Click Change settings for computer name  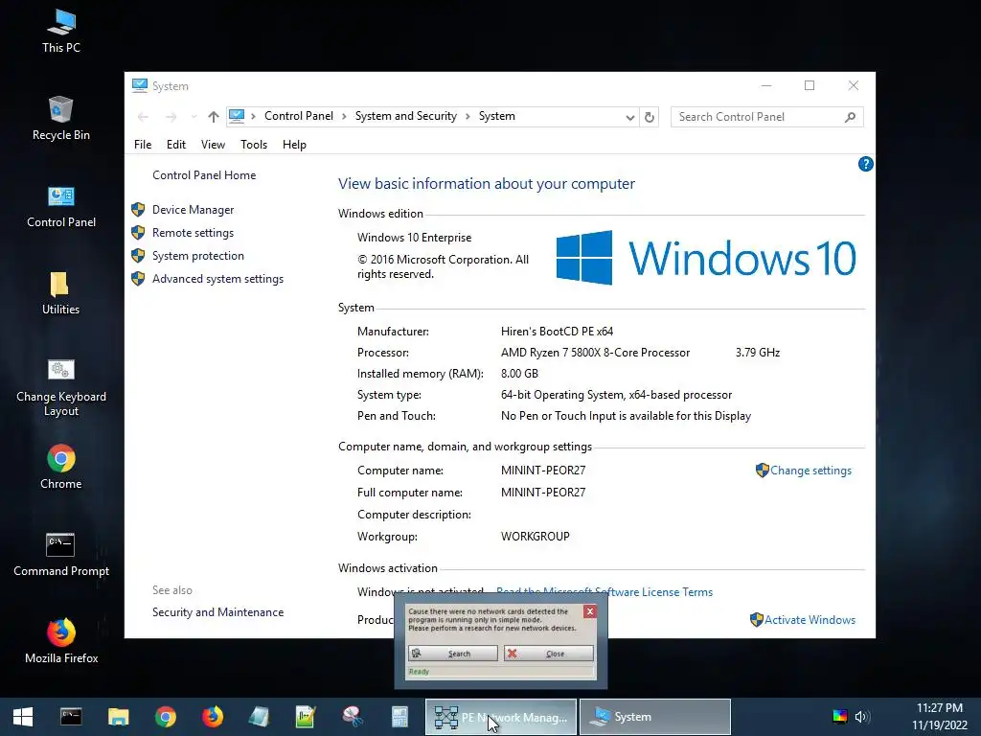(810, 471)
